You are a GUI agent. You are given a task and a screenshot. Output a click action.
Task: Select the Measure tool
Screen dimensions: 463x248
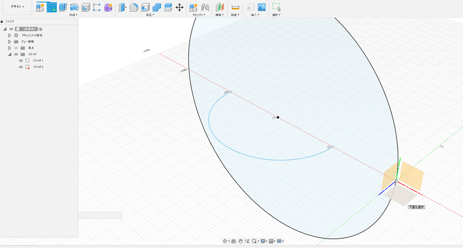[235, 7]
